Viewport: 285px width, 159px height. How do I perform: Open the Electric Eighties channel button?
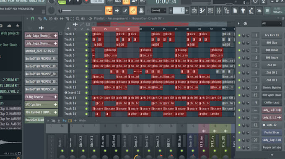pos(272,88)
